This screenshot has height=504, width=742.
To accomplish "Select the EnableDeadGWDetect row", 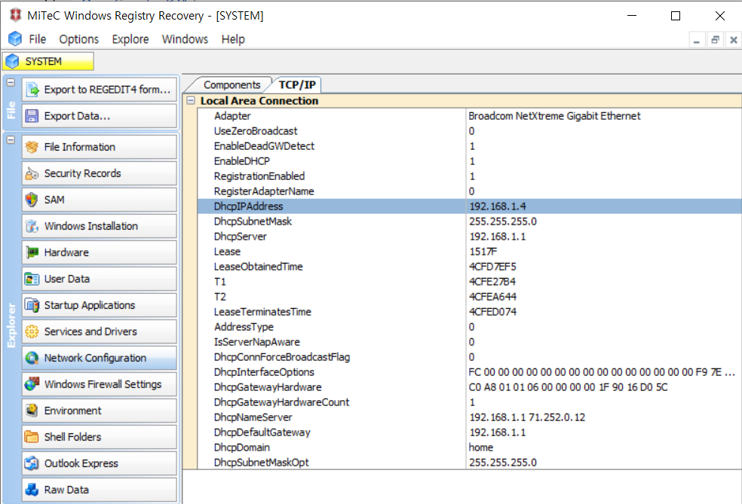I will 470,146.
